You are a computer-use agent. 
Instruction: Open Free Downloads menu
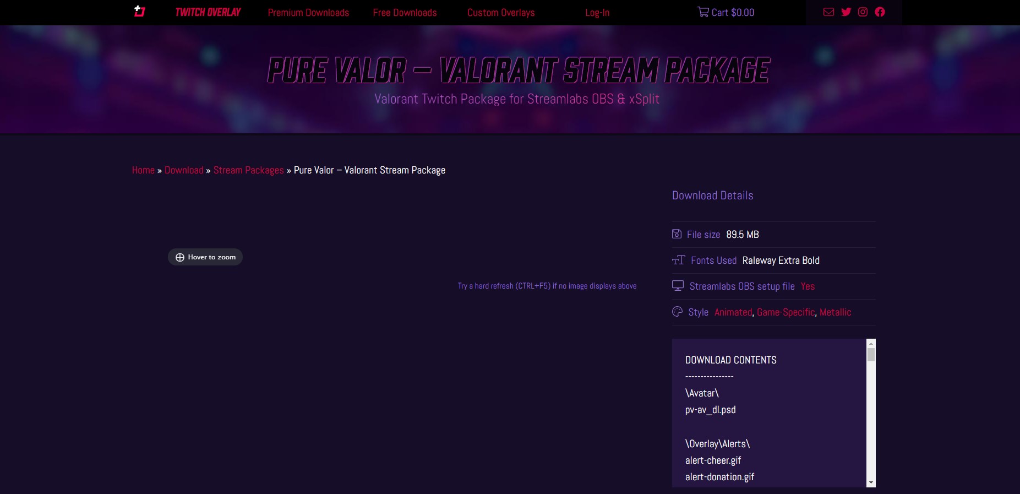[405, 13]
